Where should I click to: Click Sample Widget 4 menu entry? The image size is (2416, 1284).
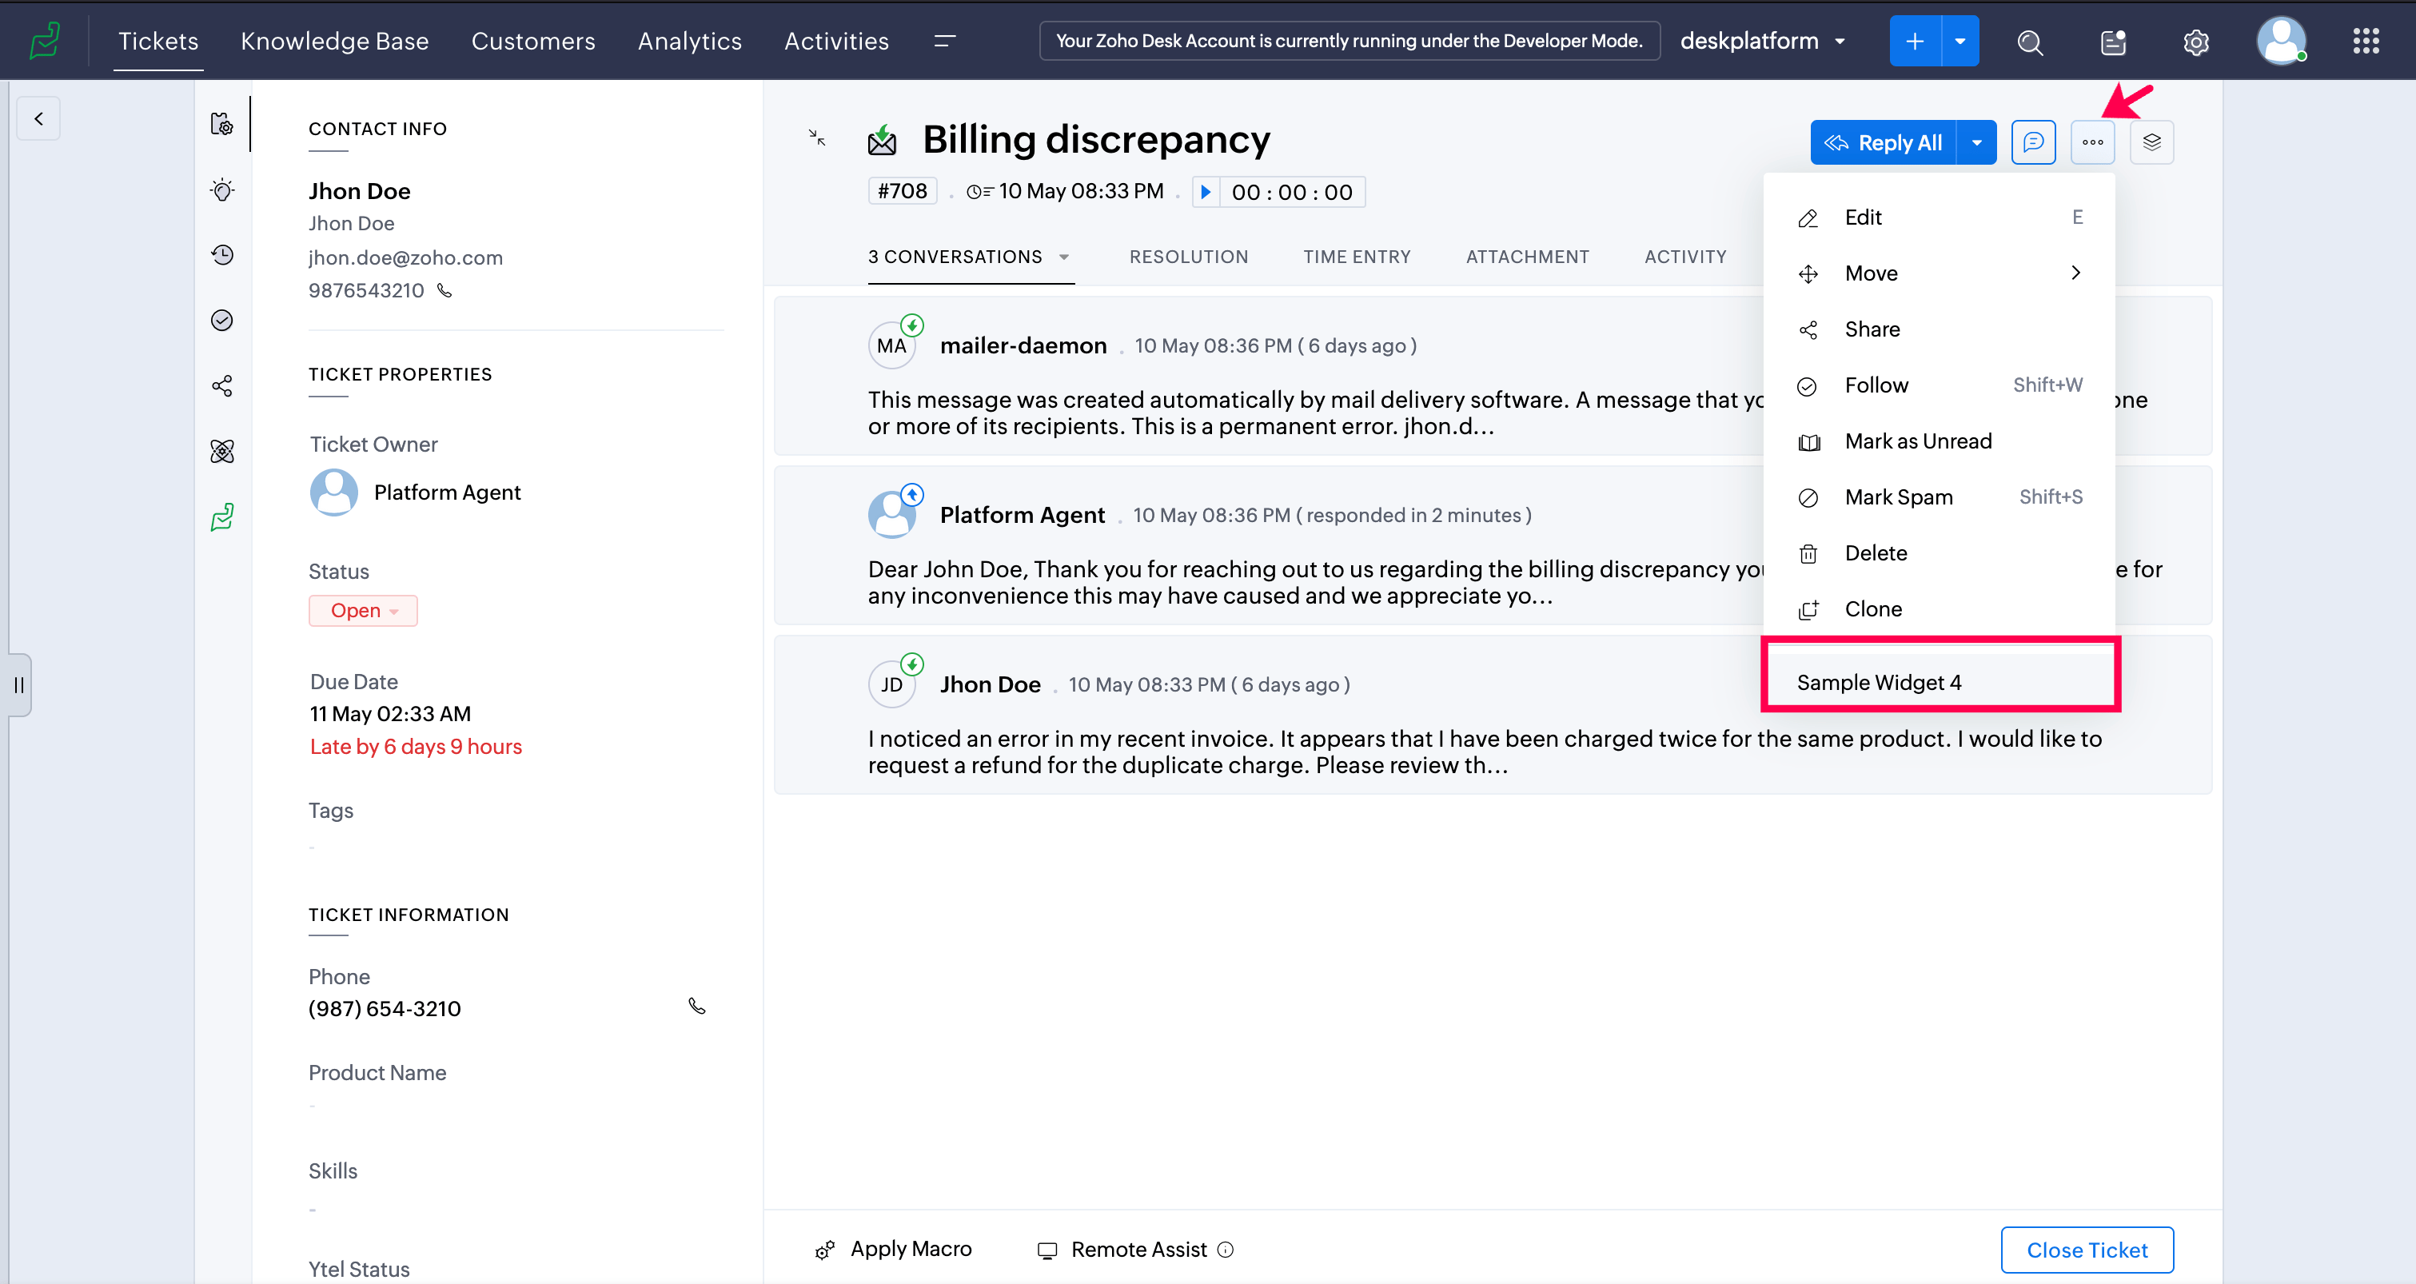1879,683
